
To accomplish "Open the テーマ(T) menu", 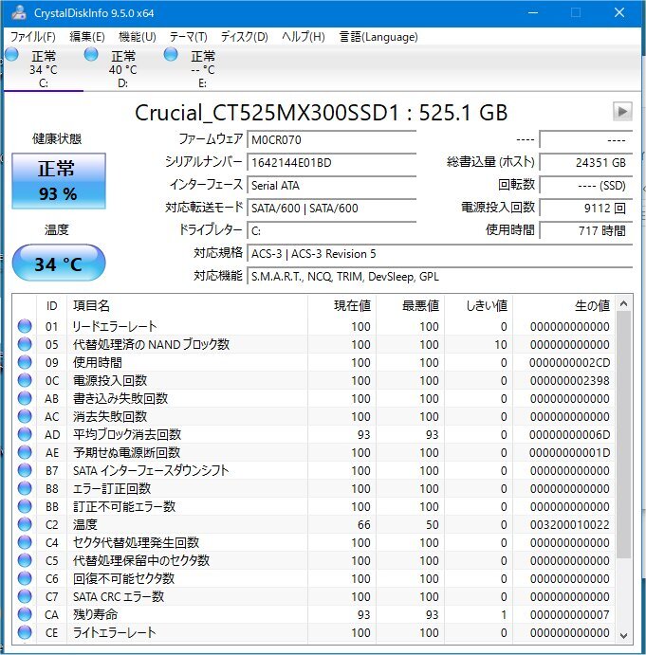I will pyautogui.click(x=188, y=37).
